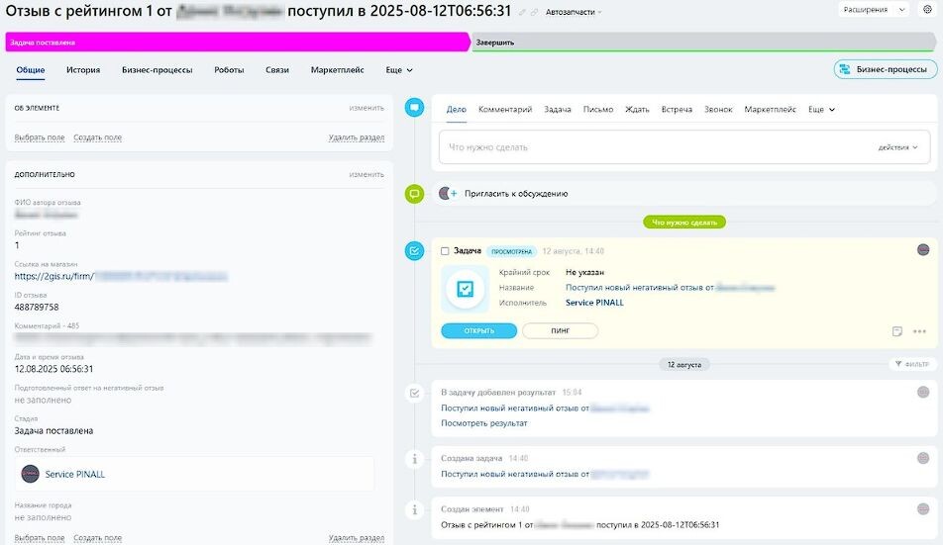The height and width of the screenshot is (545, 943).
Task: Expand the Расширения dropdown
Action: (874, 10)
